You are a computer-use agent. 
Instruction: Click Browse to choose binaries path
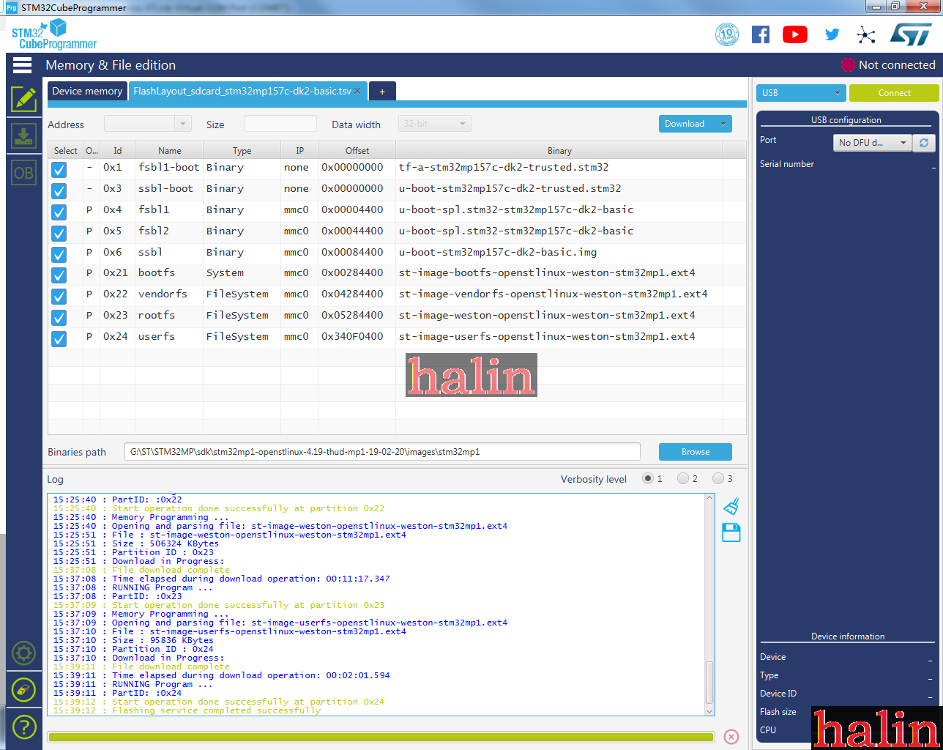point(695,452)
